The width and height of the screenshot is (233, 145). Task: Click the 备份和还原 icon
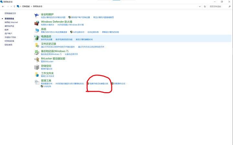coord(37,53)
